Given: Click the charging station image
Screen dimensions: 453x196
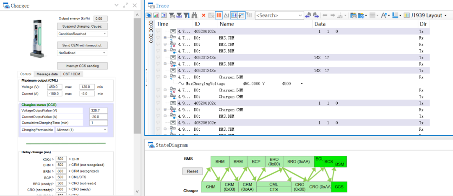Looking at the screenshot, I should point(36,37).
